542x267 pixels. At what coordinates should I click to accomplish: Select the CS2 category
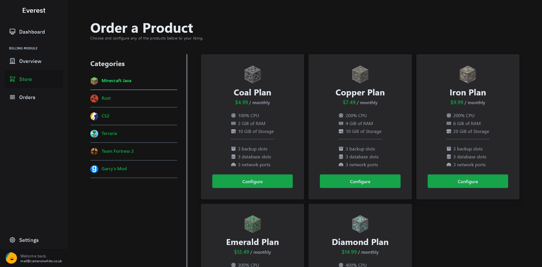point(134,116)
